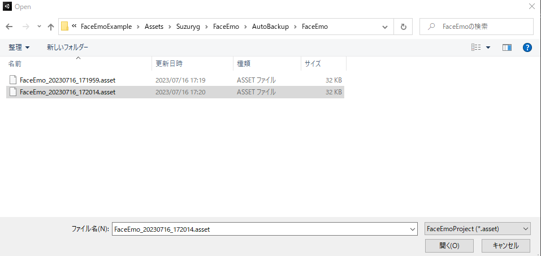Expand the address bar history dropdown
The width and height of the screenshot is (541, 256).
384,27
